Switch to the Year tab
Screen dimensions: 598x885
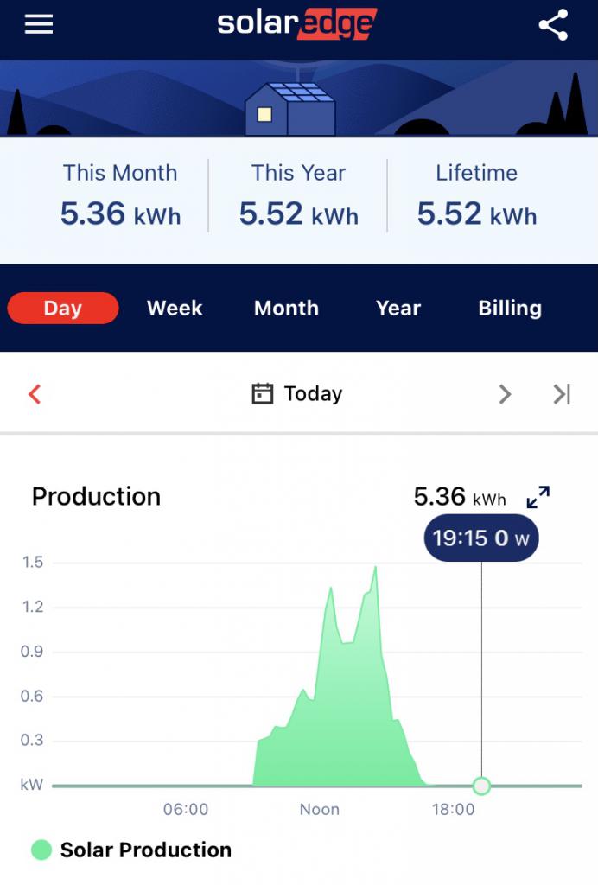pos(398,309)
